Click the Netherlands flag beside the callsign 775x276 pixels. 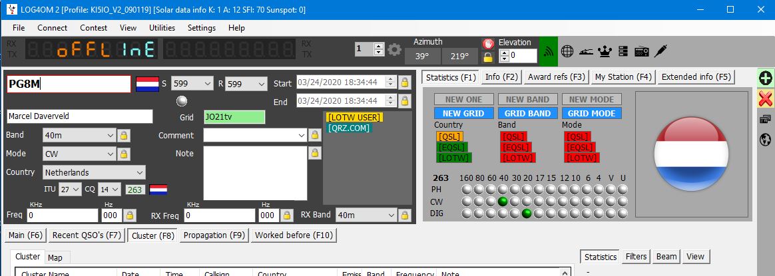[x=147, y=84]
